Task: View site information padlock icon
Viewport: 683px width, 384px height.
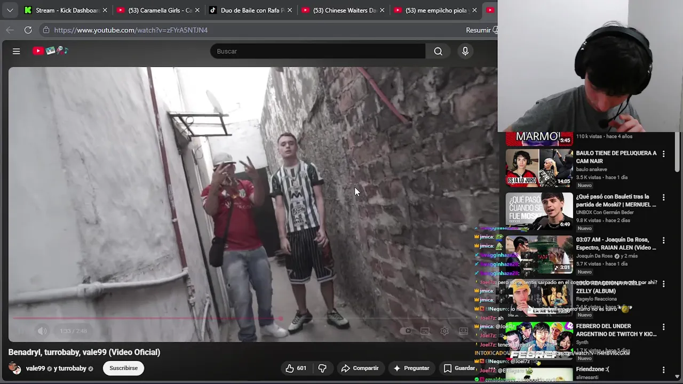Action: coord(46,30)
